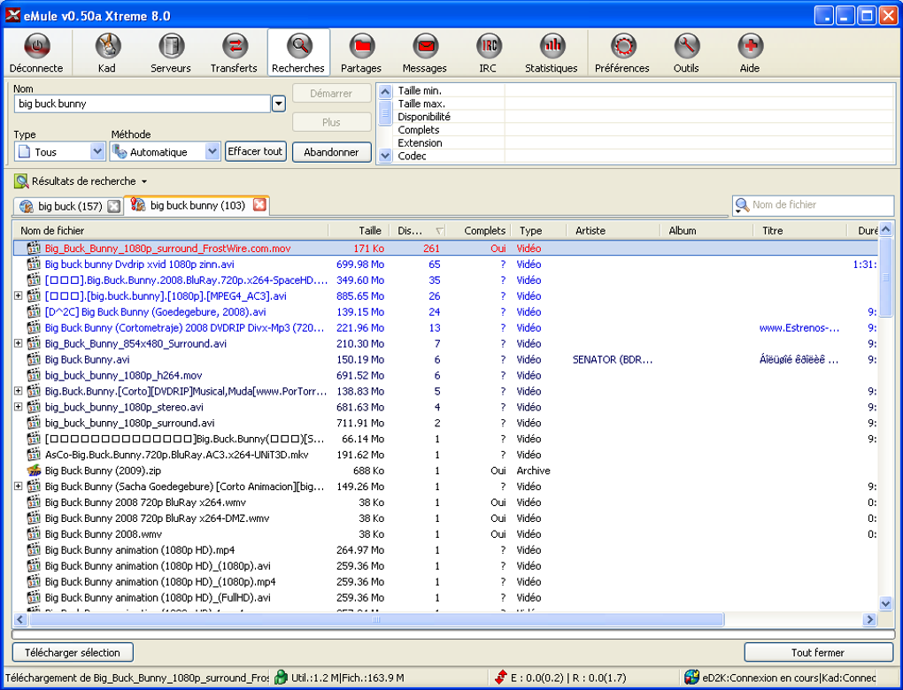Open the Statistiques panel
Viewport: 903px width, 690px height.
point(552,52)
